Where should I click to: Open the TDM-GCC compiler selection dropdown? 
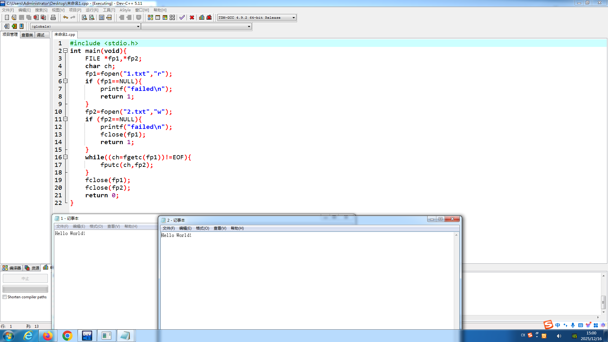[x=294, y=18]
